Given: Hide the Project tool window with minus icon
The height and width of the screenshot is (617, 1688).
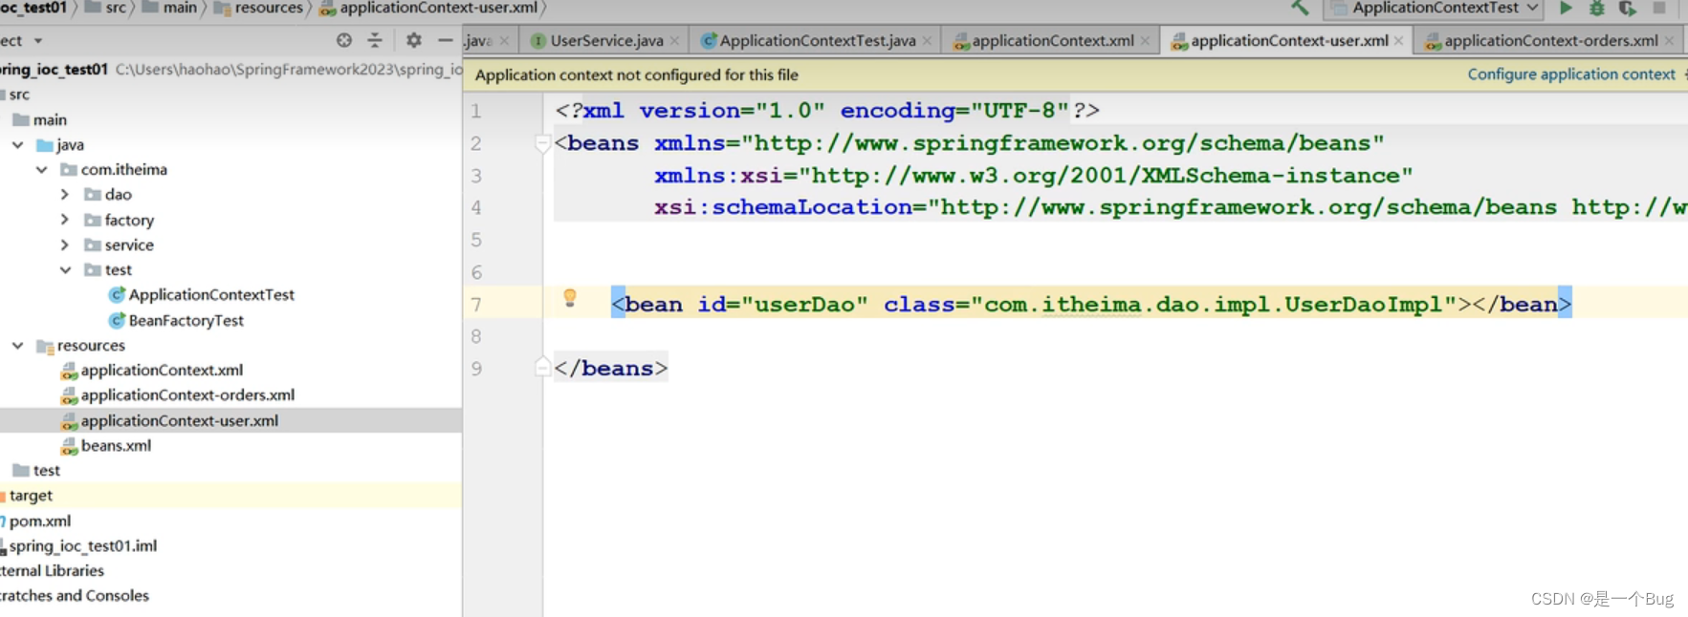Looking at the screenshot, I should coord(445,40).
